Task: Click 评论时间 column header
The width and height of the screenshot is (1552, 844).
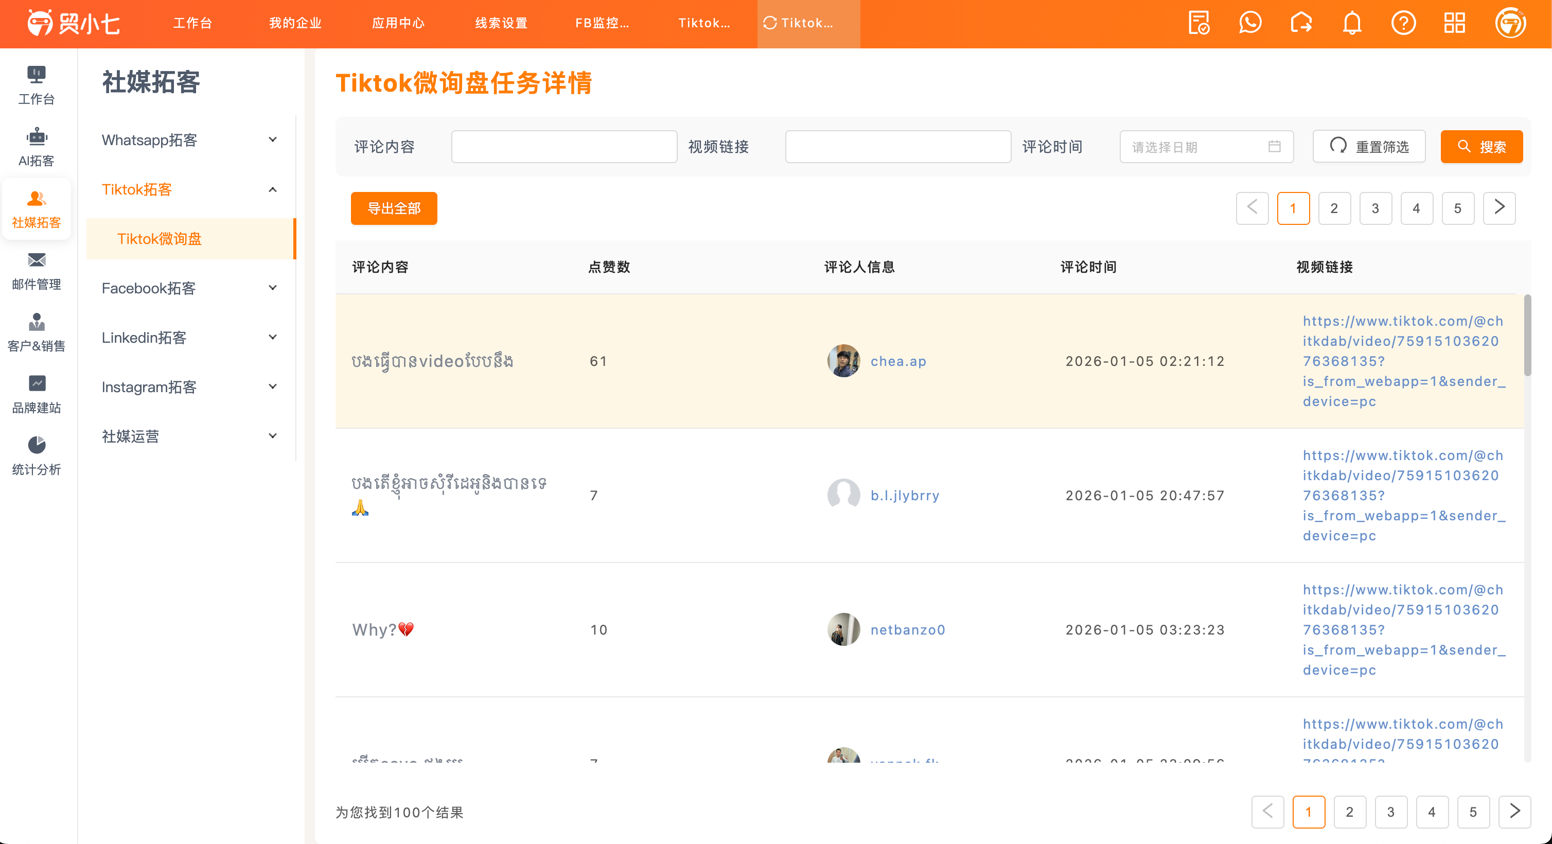Action: click(1089, 267)
